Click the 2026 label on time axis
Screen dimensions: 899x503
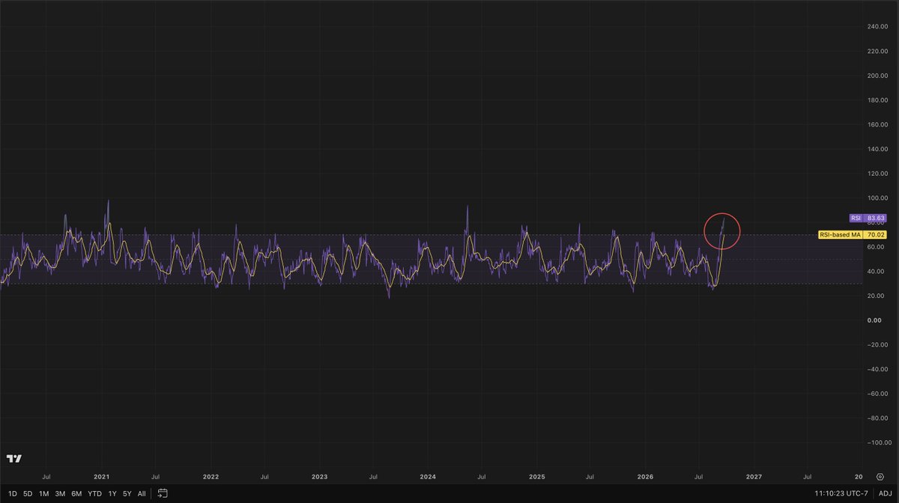click(x=645, y=476)
